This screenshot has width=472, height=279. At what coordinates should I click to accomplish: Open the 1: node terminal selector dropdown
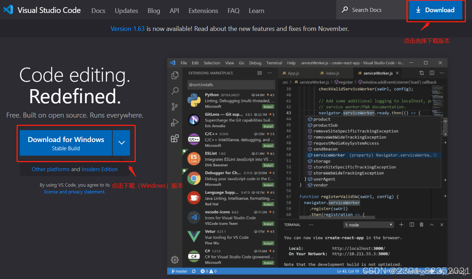pyautogui.click(x=368, y=224)
